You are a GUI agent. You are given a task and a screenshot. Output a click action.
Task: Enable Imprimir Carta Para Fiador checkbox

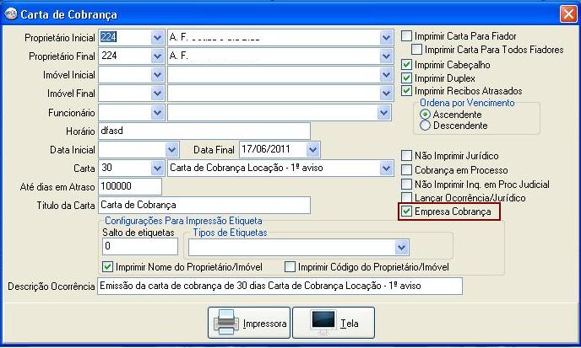407,36
